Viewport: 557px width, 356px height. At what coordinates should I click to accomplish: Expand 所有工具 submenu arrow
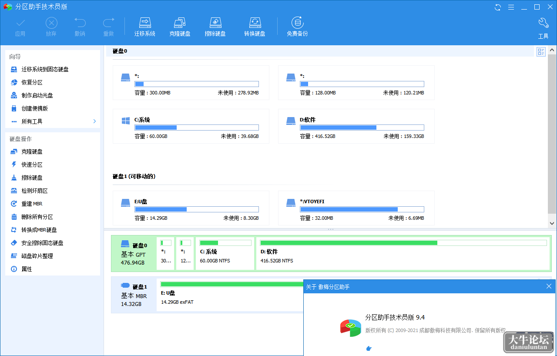(x=94, y=121)
